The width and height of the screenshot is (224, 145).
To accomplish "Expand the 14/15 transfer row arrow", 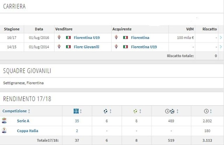I will tap(221, 47).
